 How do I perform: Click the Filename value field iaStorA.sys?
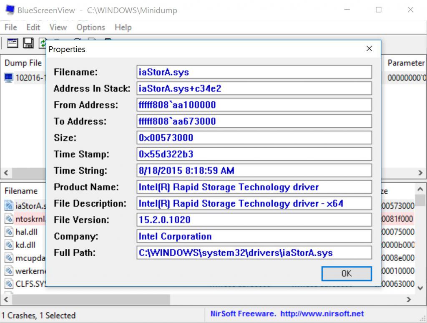tap(254, 72)
